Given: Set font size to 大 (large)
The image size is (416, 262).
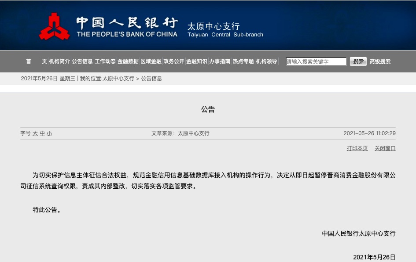Looking at the screenshot, I should tap(35, 133).
